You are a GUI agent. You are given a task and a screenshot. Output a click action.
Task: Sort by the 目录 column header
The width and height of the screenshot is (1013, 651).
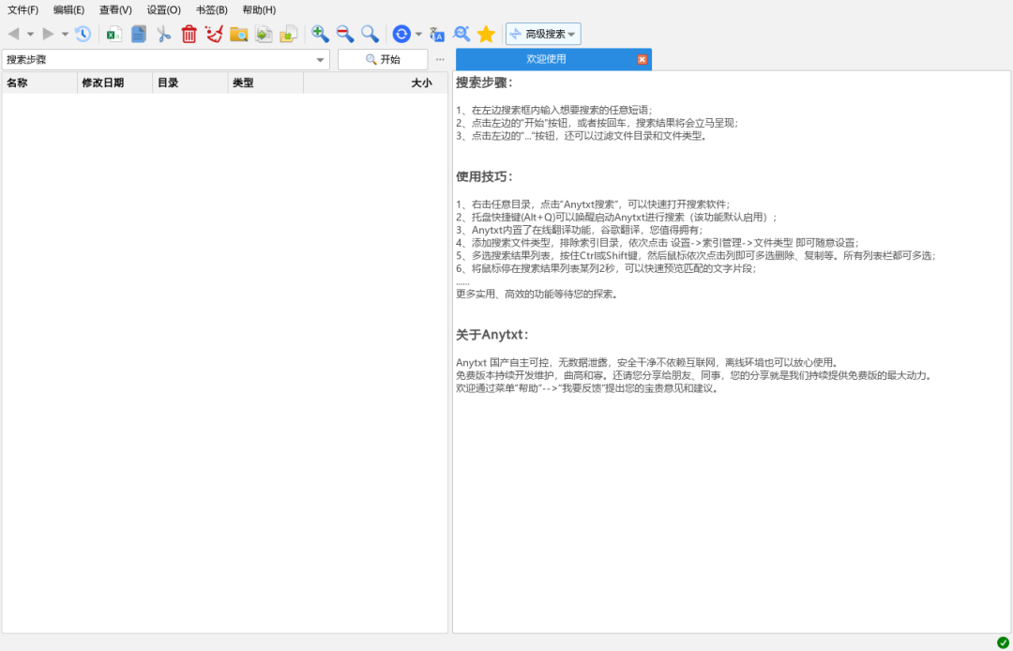tap(190, 83)
